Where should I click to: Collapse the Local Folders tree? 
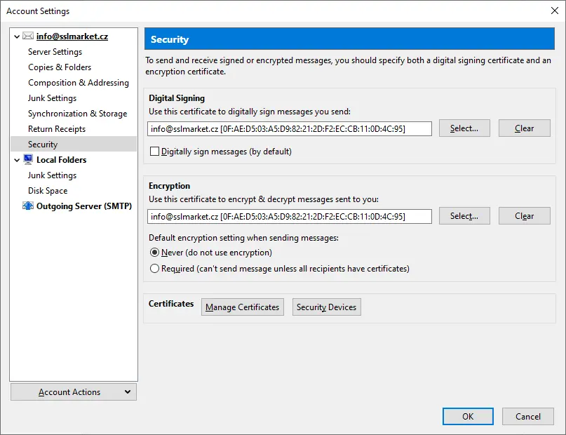[17, 160]
